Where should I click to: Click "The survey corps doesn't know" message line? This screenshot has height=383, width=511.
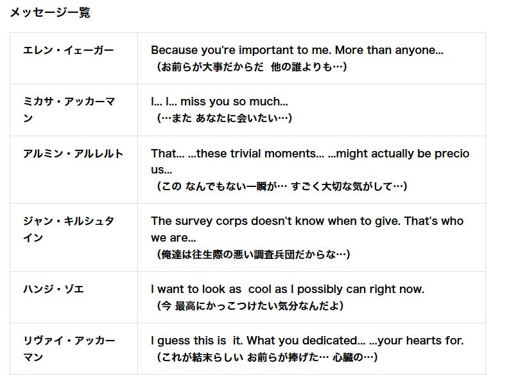click(x=307, y=221)
